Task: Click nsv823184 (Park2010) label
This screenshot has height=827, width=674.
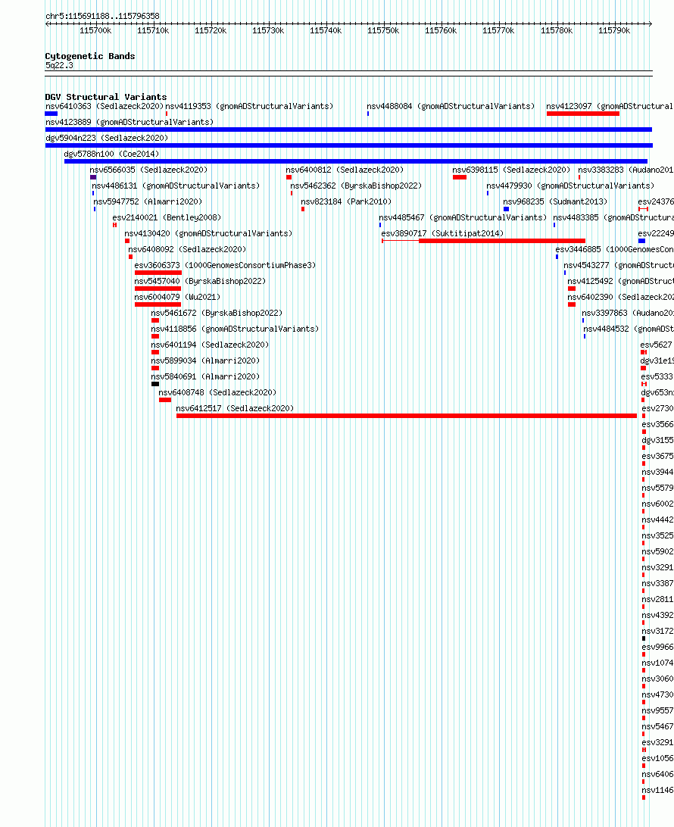Action: pyautogui.click(x=347, y=201)
